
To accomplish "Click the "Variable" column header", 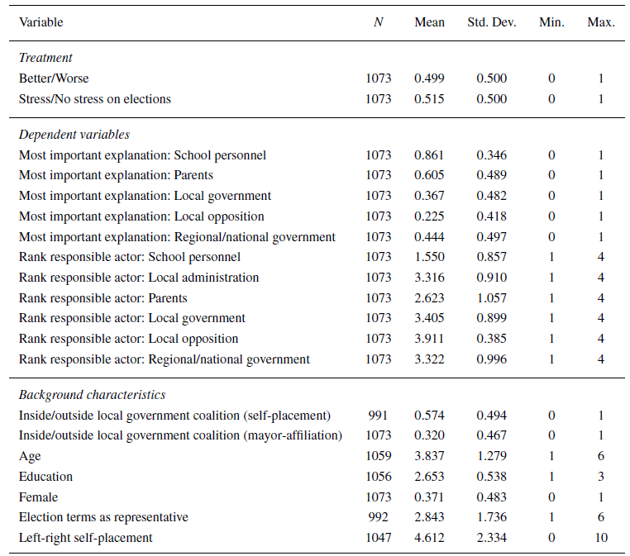I will (x=41, y=22).
